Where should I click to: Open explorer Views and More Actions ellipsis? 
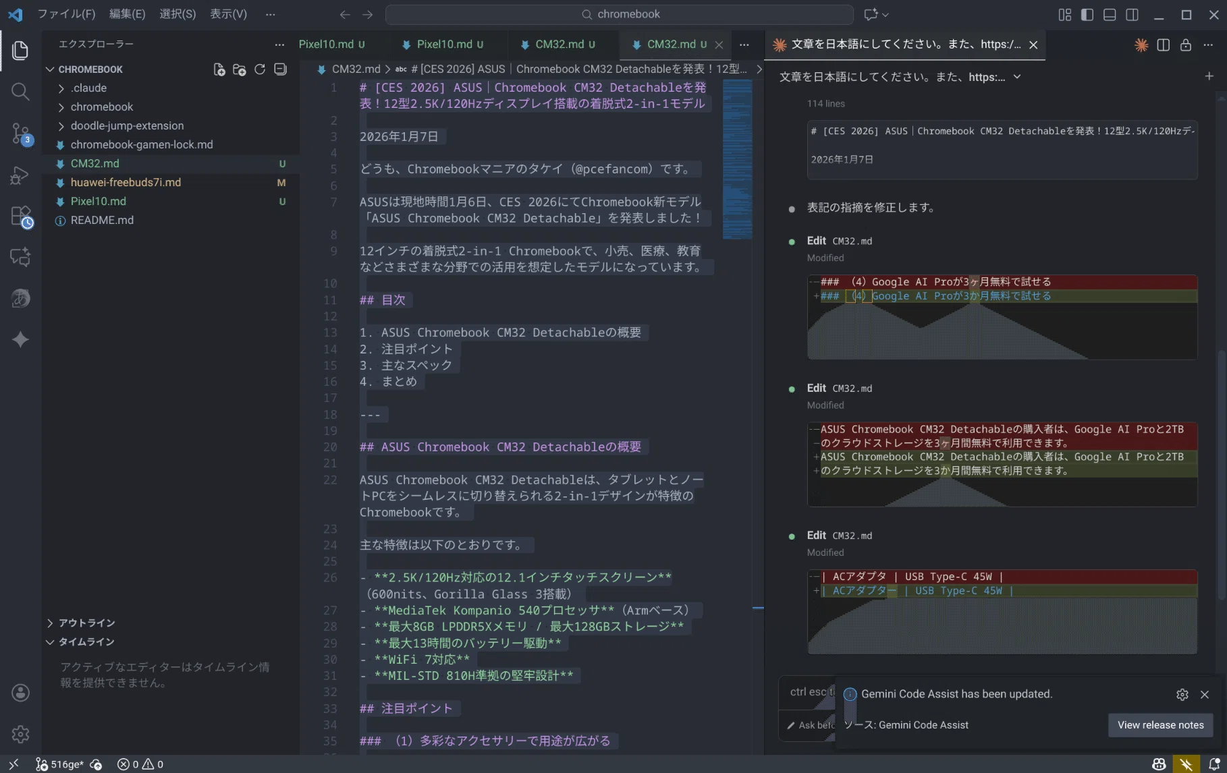pos(279,45)
